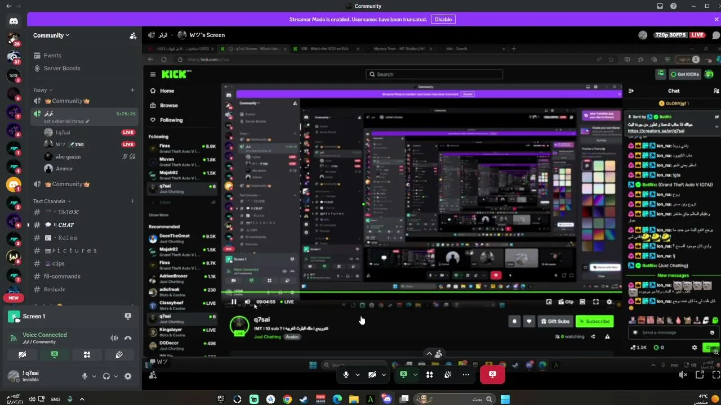Click the Kick video progress bar in stream
721x405 pixels.
pyautogui.click(x=422, y=292)
